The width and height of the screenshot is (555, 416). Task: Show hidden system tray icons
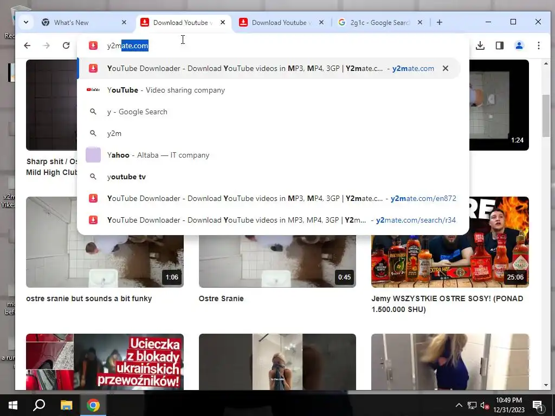(459, 405)
